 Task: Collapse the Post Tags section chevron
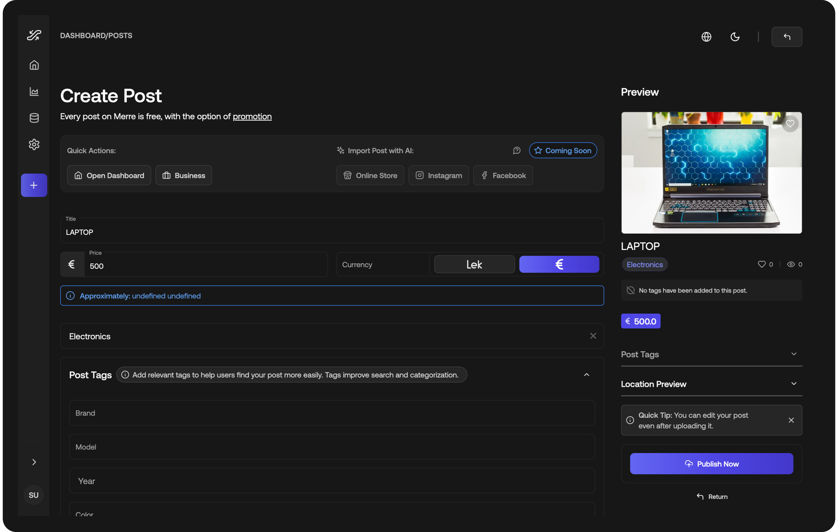[586, 375]
